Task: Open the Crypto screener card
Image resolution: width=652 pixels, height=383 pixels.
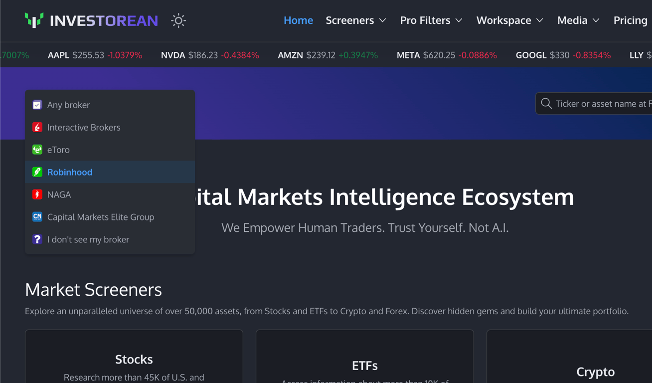Action: pos(569,357)
